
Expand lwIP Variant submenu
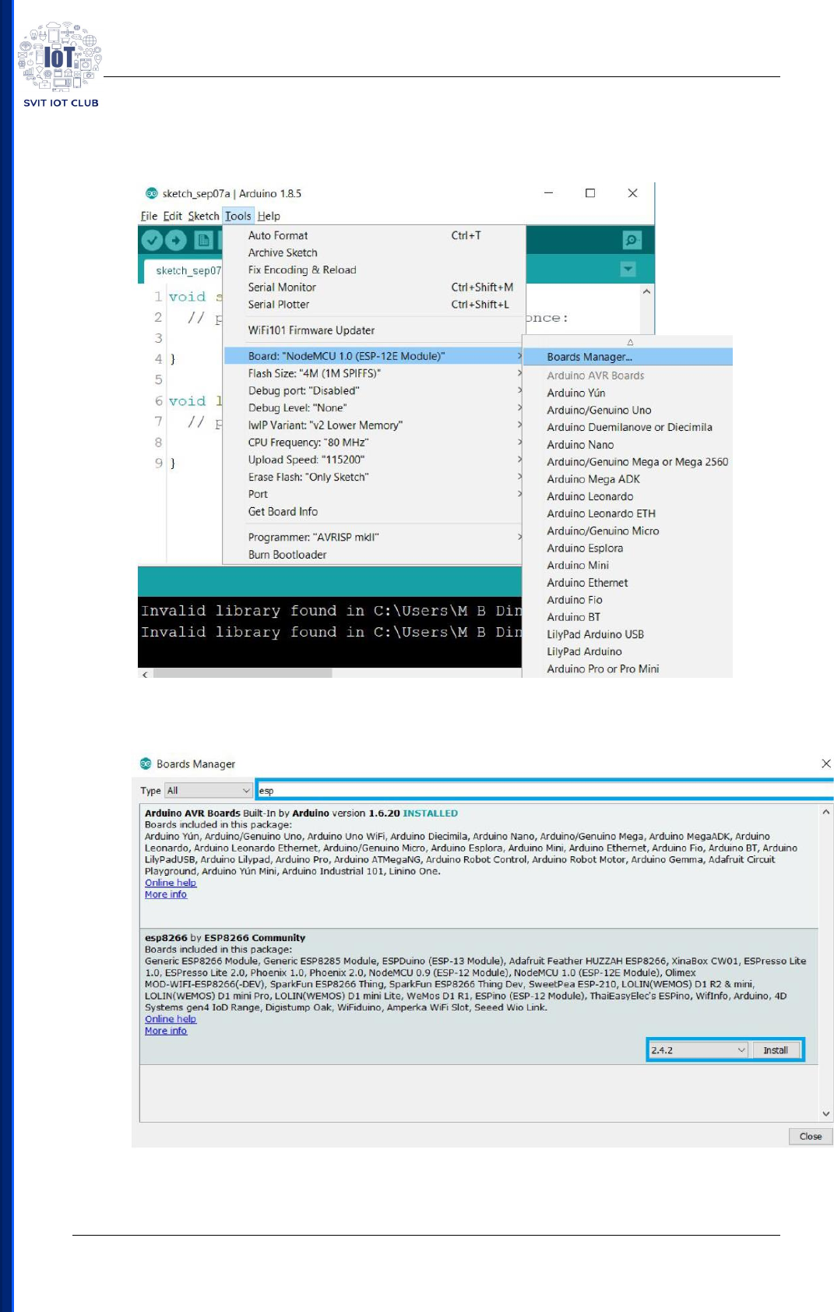pyautogui.click(x=374, y=425)
